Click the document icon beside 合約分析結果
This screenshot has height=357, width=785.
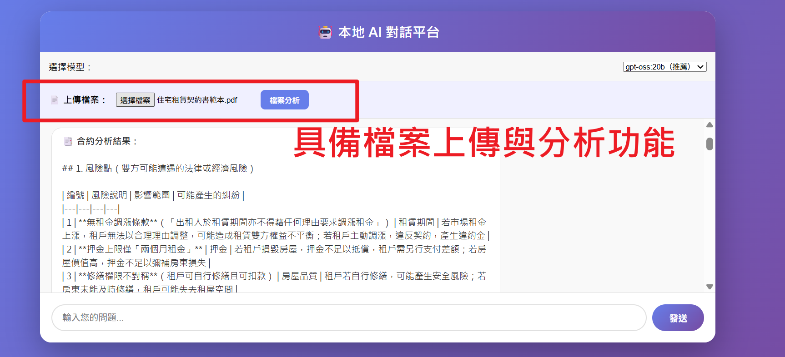(x=68, y=141)
